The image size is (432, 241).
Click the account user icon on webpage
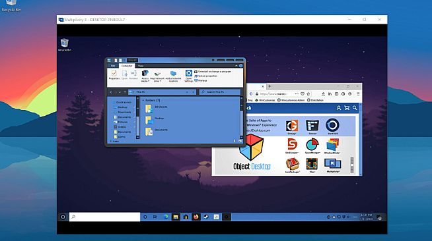coord(339,108)
